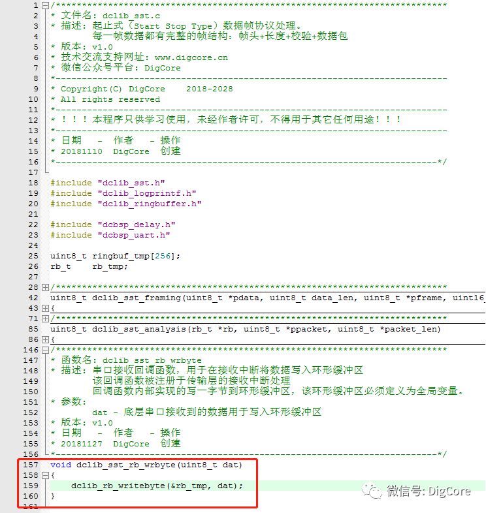This screenshot has width=486, height=513.
Task: Collapse the comment block at line 146
Action: click(x=46, y=350)
